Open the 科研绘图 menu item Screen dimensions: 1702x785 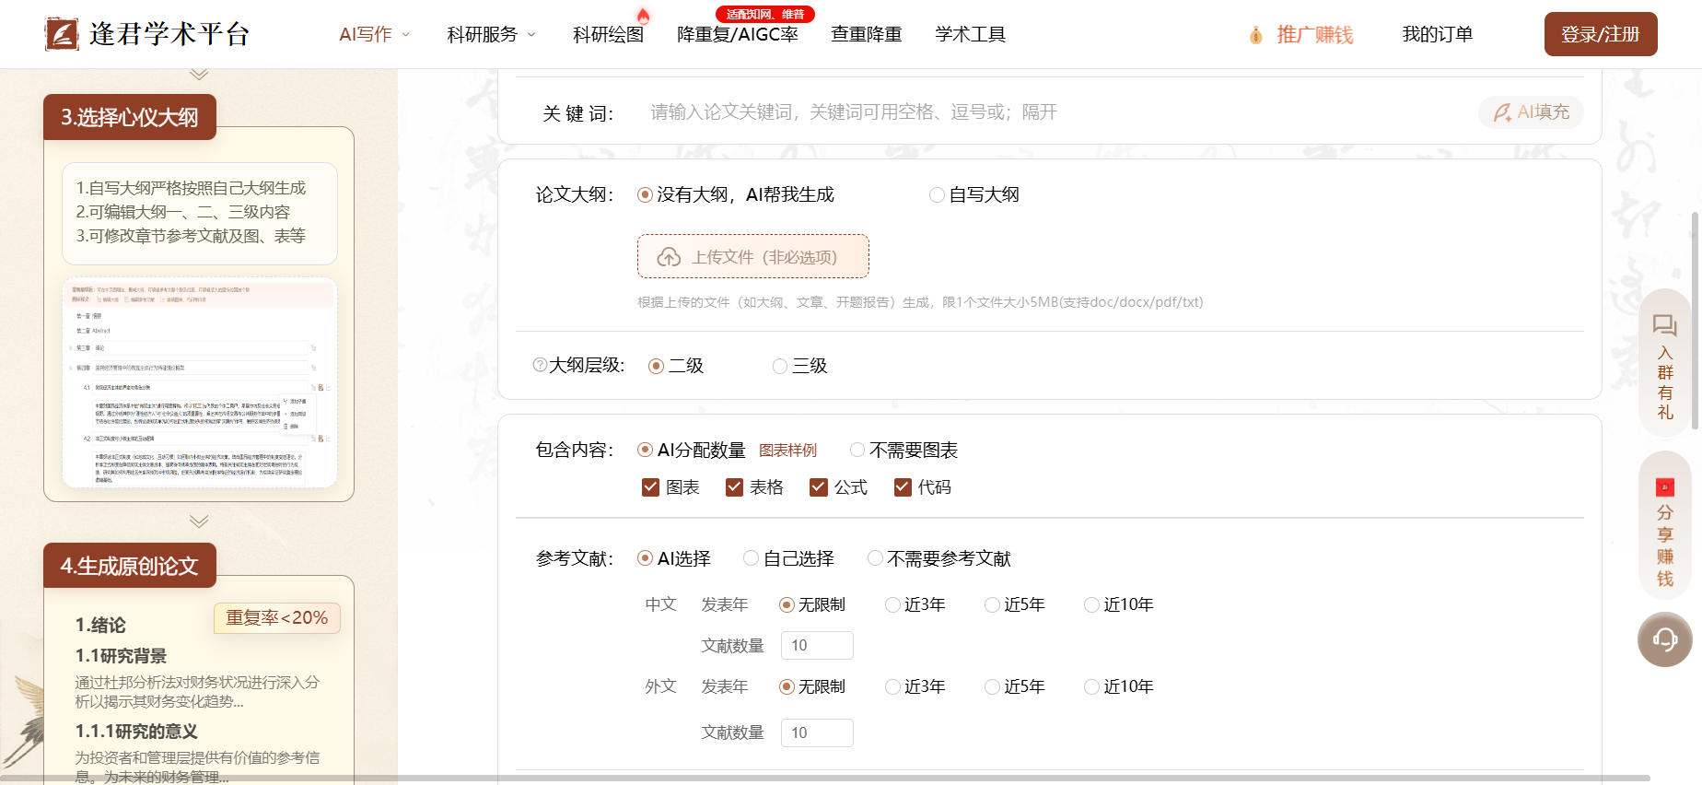coord(608,35)
